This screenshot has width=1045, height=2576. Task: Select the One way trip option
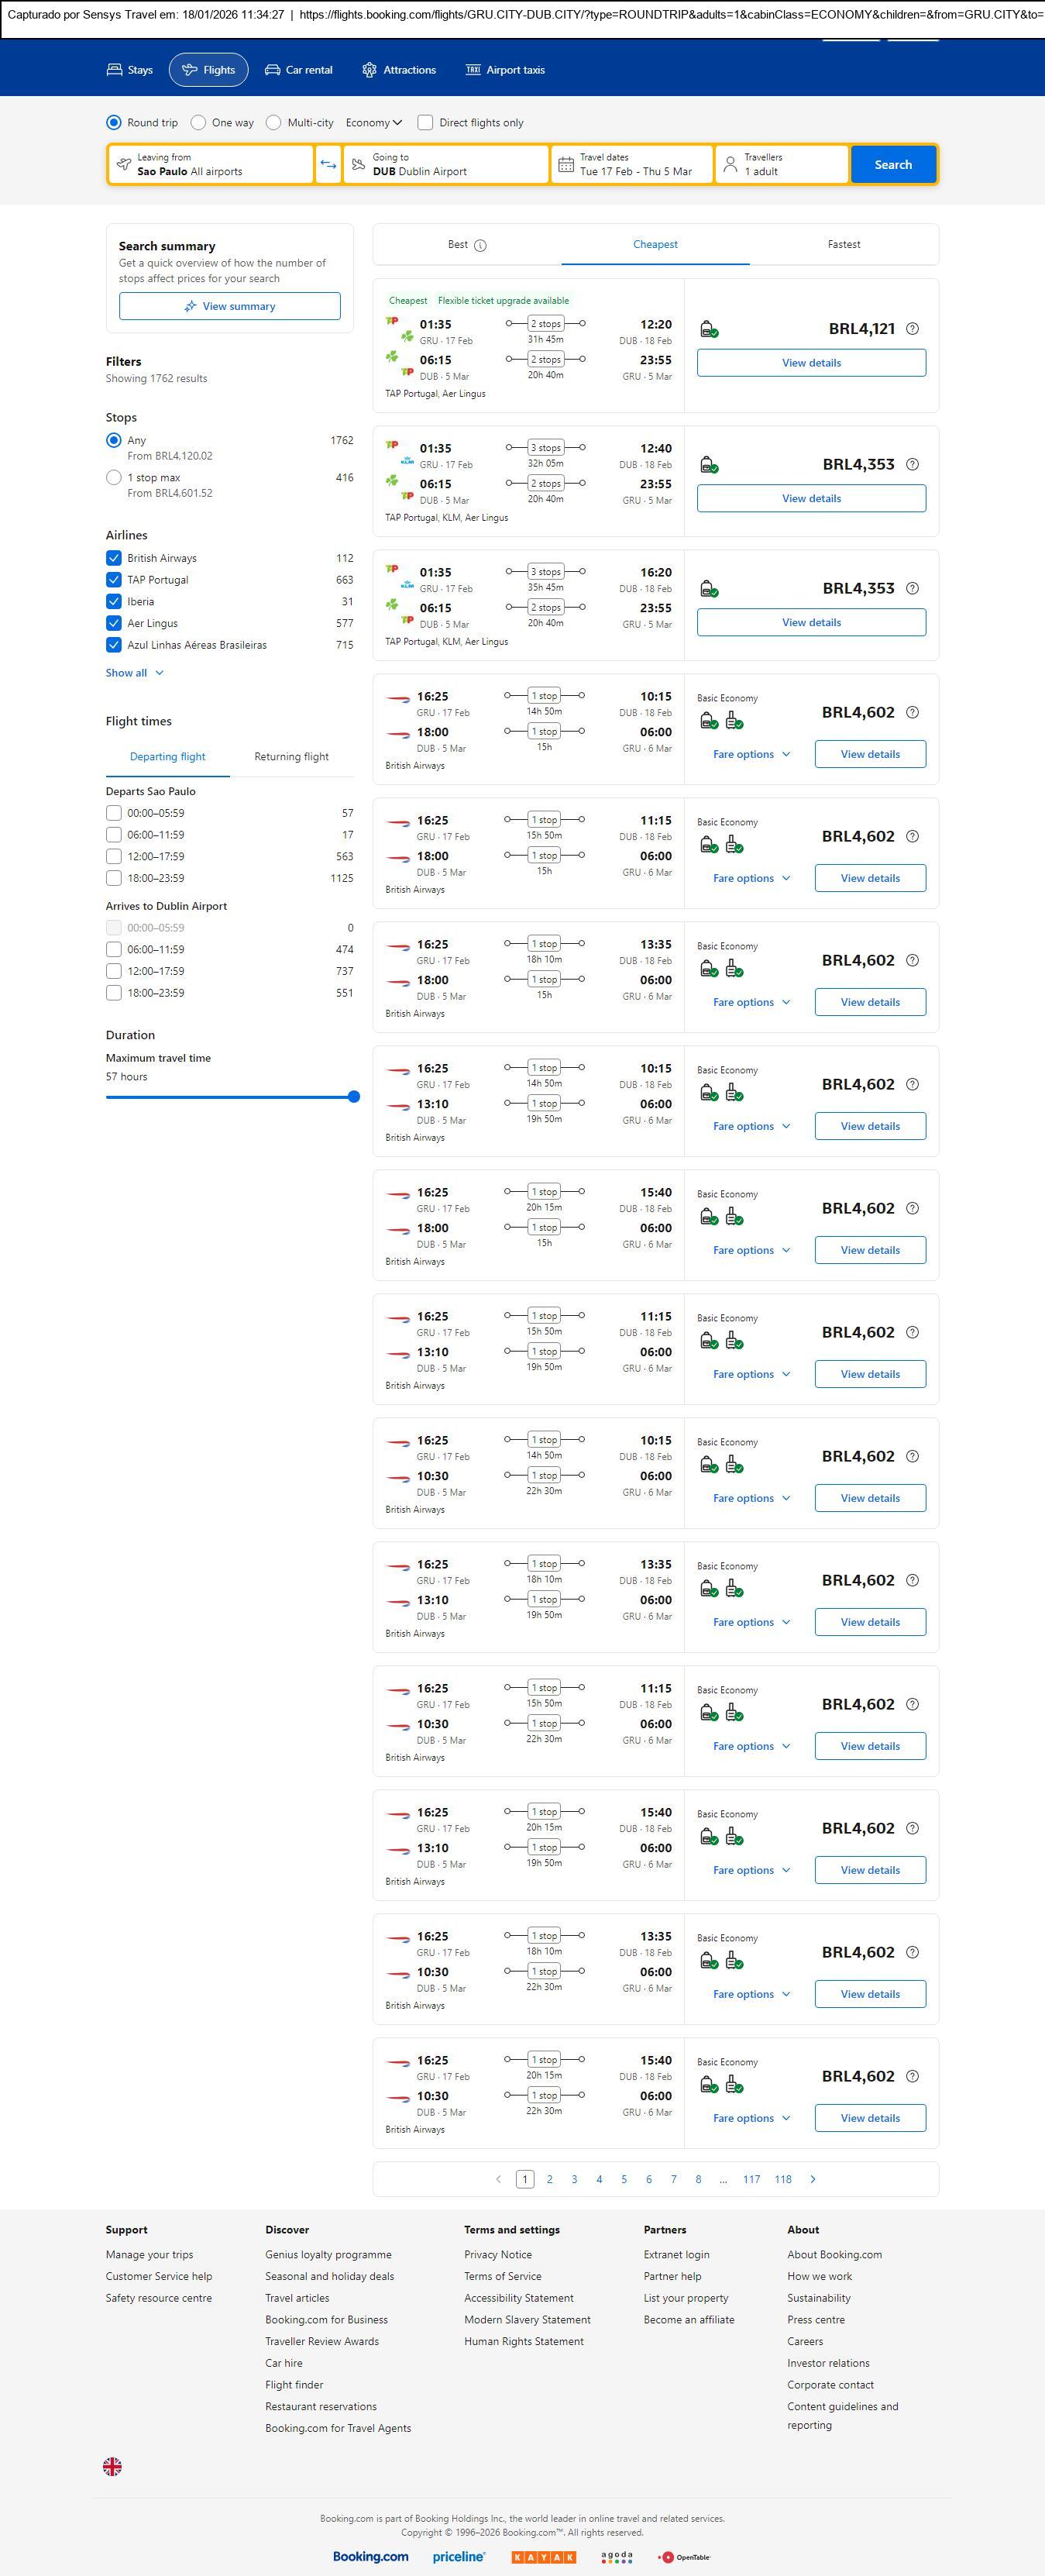pos(198,123)
